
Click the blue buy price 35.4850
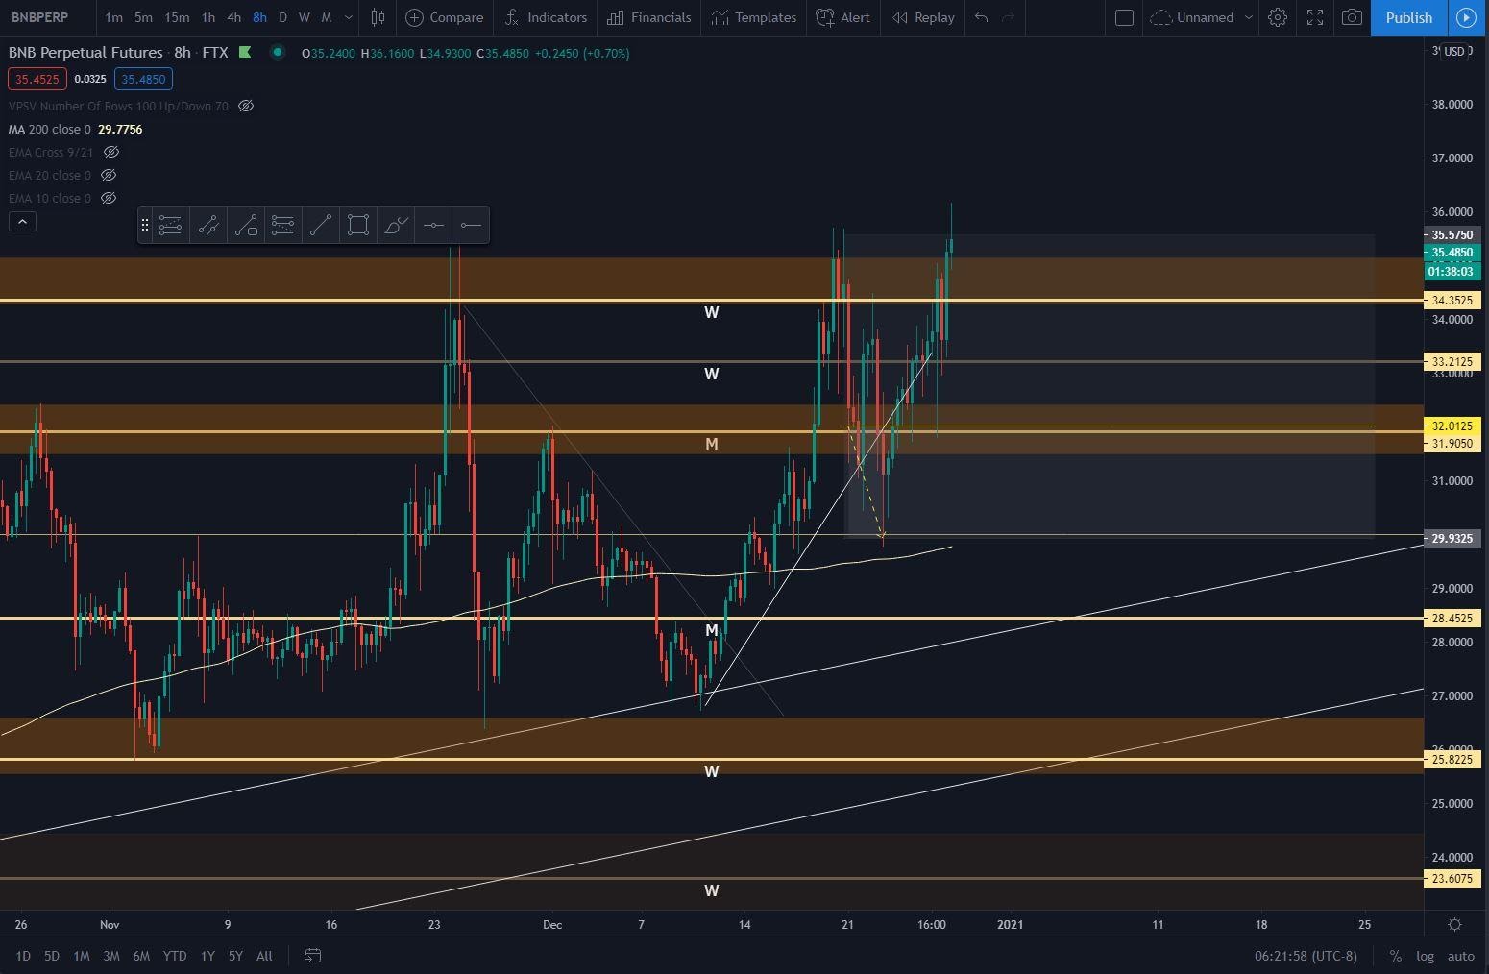point(143,79)
